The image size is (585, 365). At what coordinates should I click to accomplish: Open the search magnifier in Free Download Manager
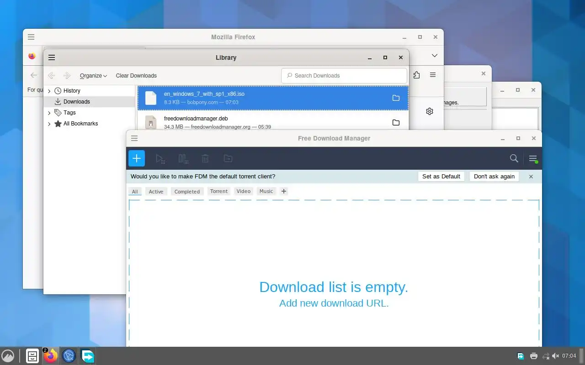pos(514,158)
